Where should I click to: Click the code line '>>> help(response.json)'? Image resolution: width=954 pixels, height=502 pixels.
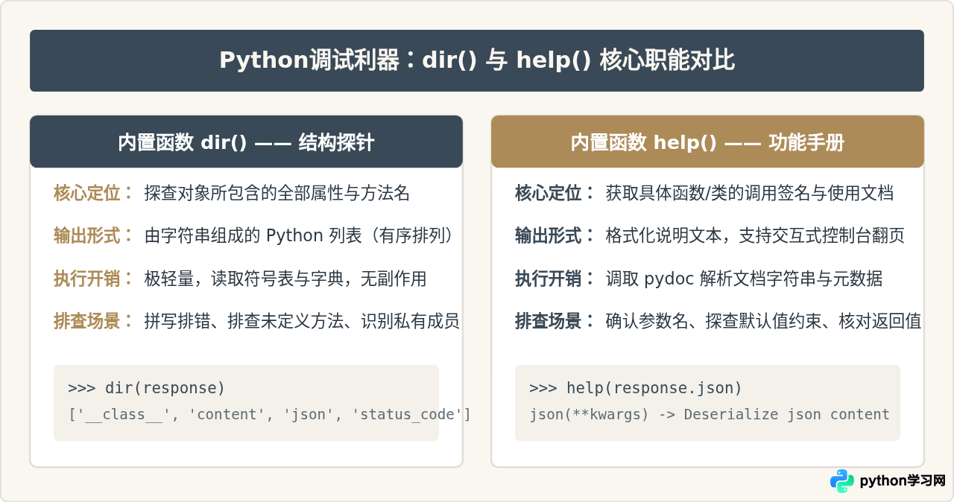[x=636, y=388]
